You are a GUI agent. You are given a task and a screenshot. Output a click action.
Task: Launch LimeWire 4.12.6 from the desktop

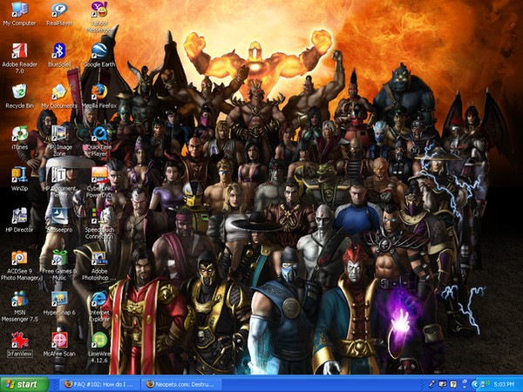point(99,348)
